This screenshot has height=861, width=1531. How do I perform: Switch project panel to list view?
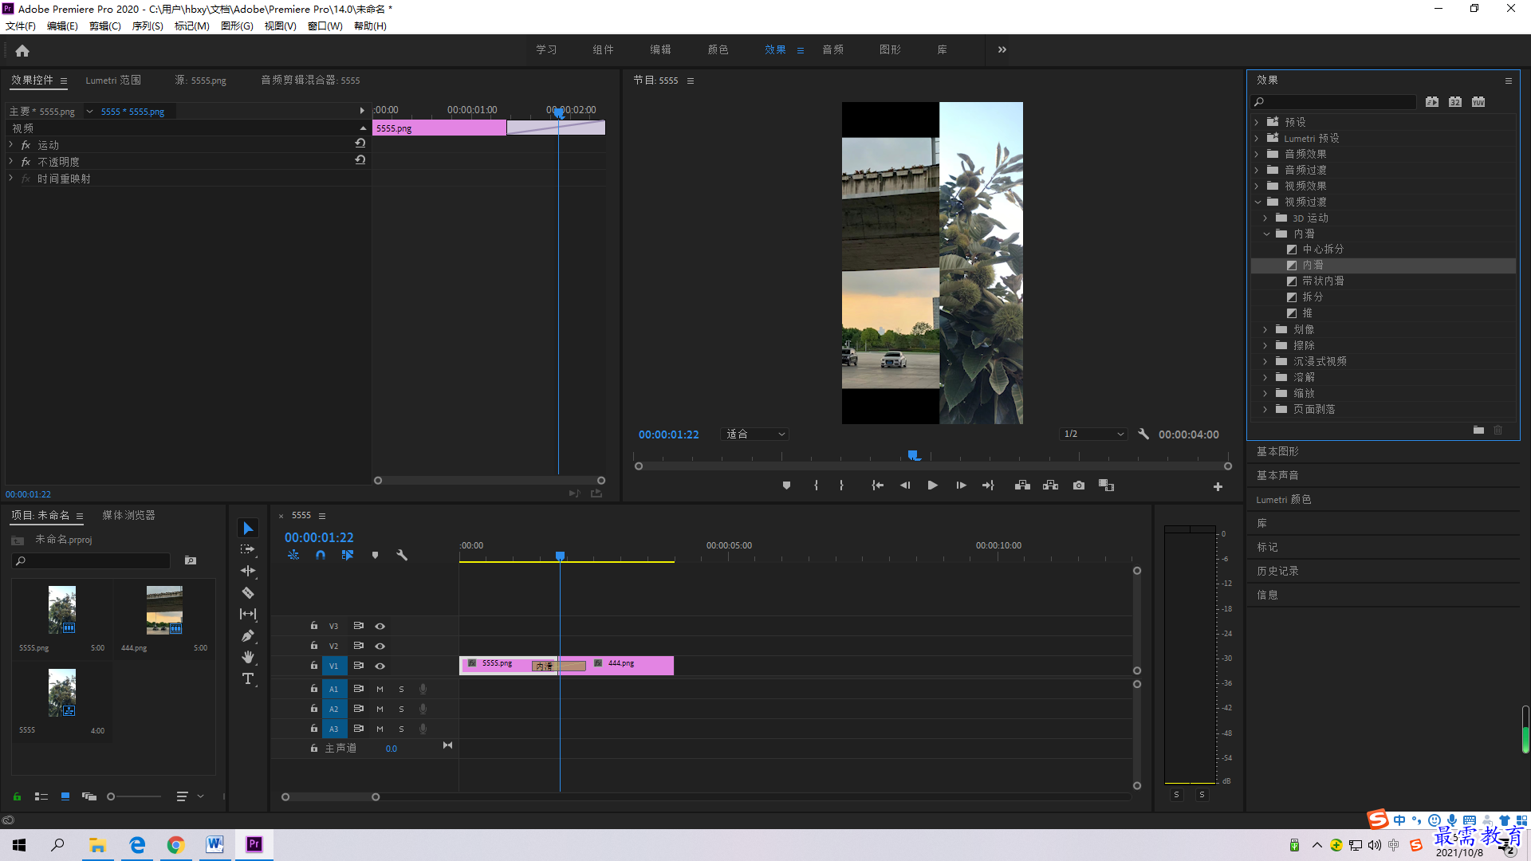click(x=41, y=796)
